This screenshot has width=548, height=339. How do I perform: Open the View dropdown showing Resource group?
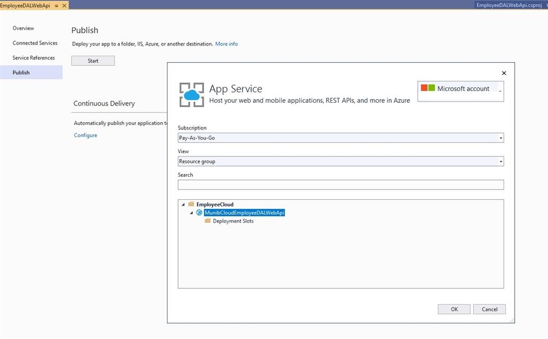coord(501,161)
